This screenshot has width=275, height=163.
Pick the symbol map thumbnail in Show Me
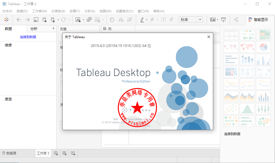231,47
